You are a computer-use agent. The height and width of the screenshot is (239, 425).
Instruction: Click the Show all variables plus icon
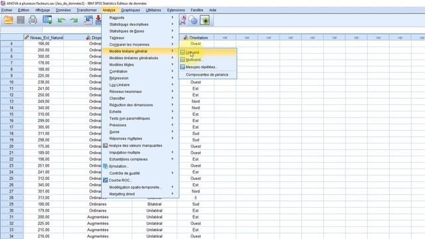coord(205,20)
